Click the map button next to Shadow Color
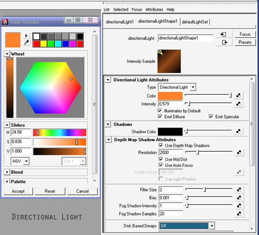Screen dimensions: 259x235 pos(239,131)
